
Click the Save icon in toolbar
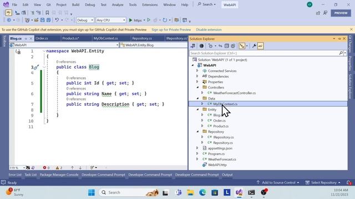[42, 20]
